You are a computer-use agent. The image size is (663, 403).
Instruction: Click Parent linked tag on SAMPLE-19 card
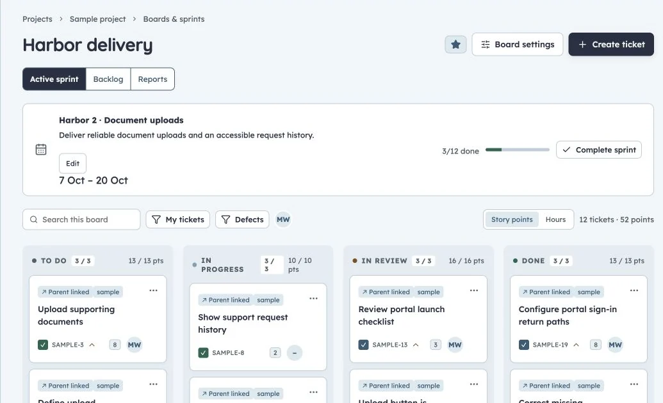coord(546,292)
